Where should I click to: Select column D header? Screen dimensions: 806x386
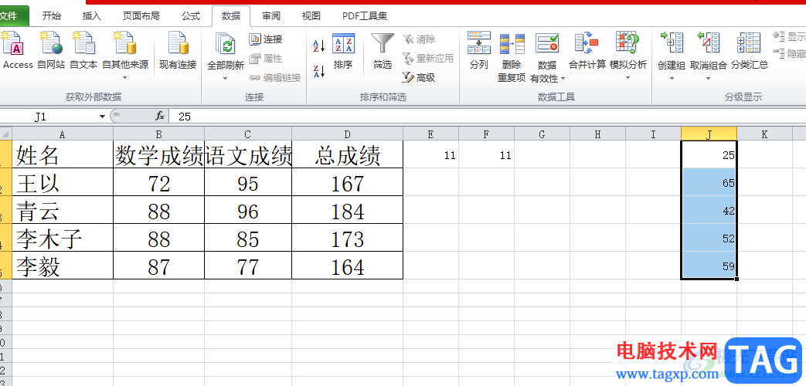click(348, 134)
